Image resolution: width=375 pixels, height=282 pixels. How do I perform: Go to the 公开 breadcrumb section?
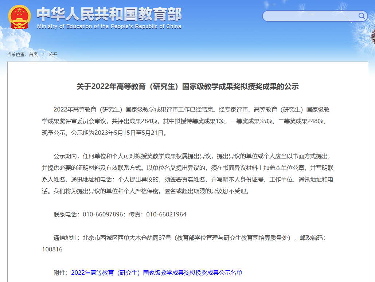coord(53,54)
